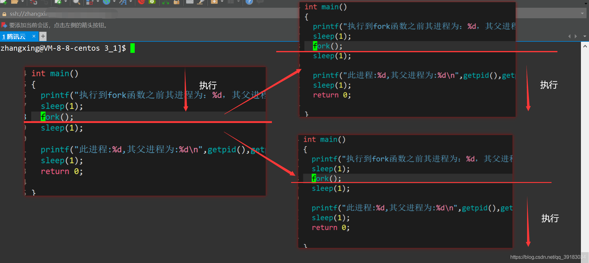Viewport: 589px width, 263px height.
Task: Open the tab list dropdown arrow
Action: tap(585, 36)
